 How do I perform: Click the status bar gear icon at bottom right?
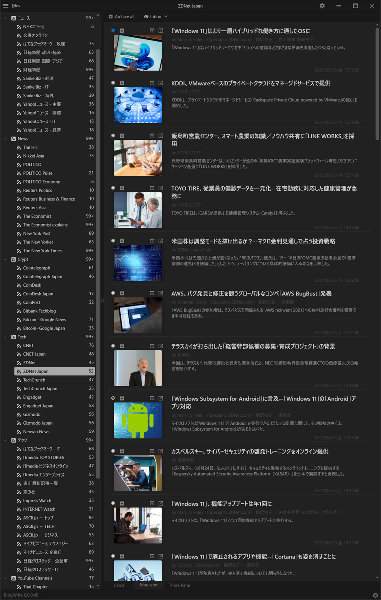[x=375, y=595]
